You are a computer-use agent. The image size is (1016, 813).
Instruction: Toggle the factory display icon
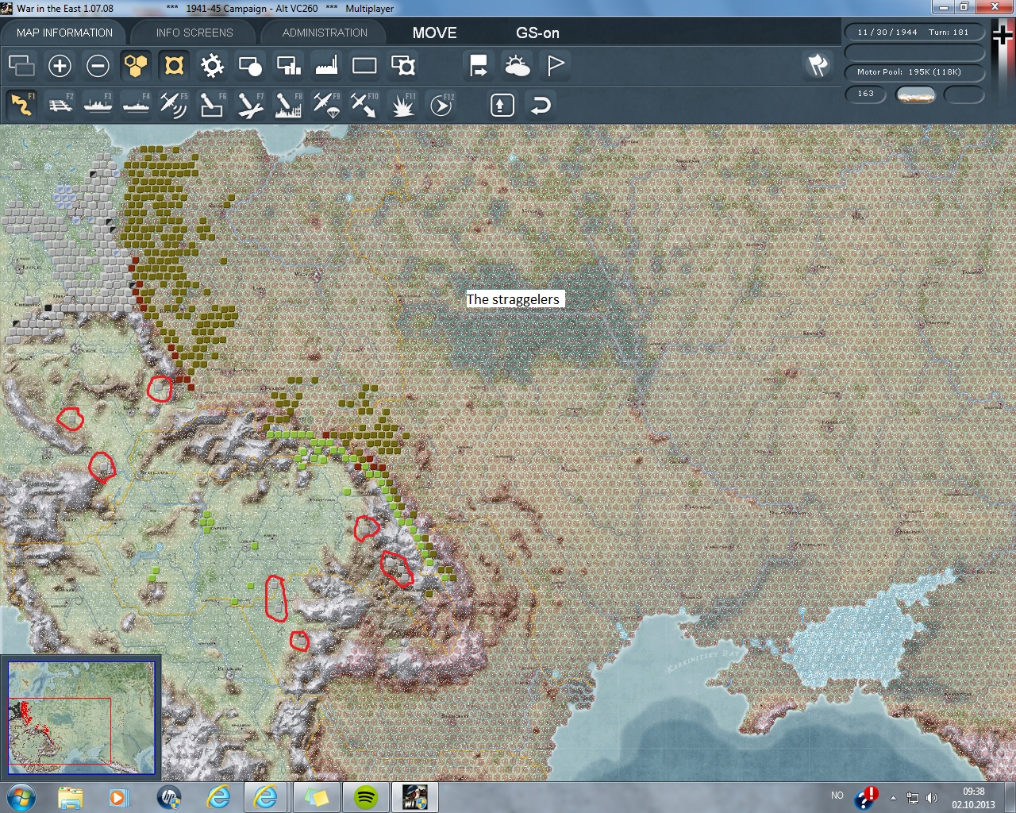click(x=326, y=66)
